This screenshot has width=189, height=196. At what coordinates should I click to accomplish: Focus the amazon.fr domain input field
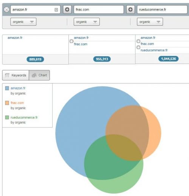[36, 9]
